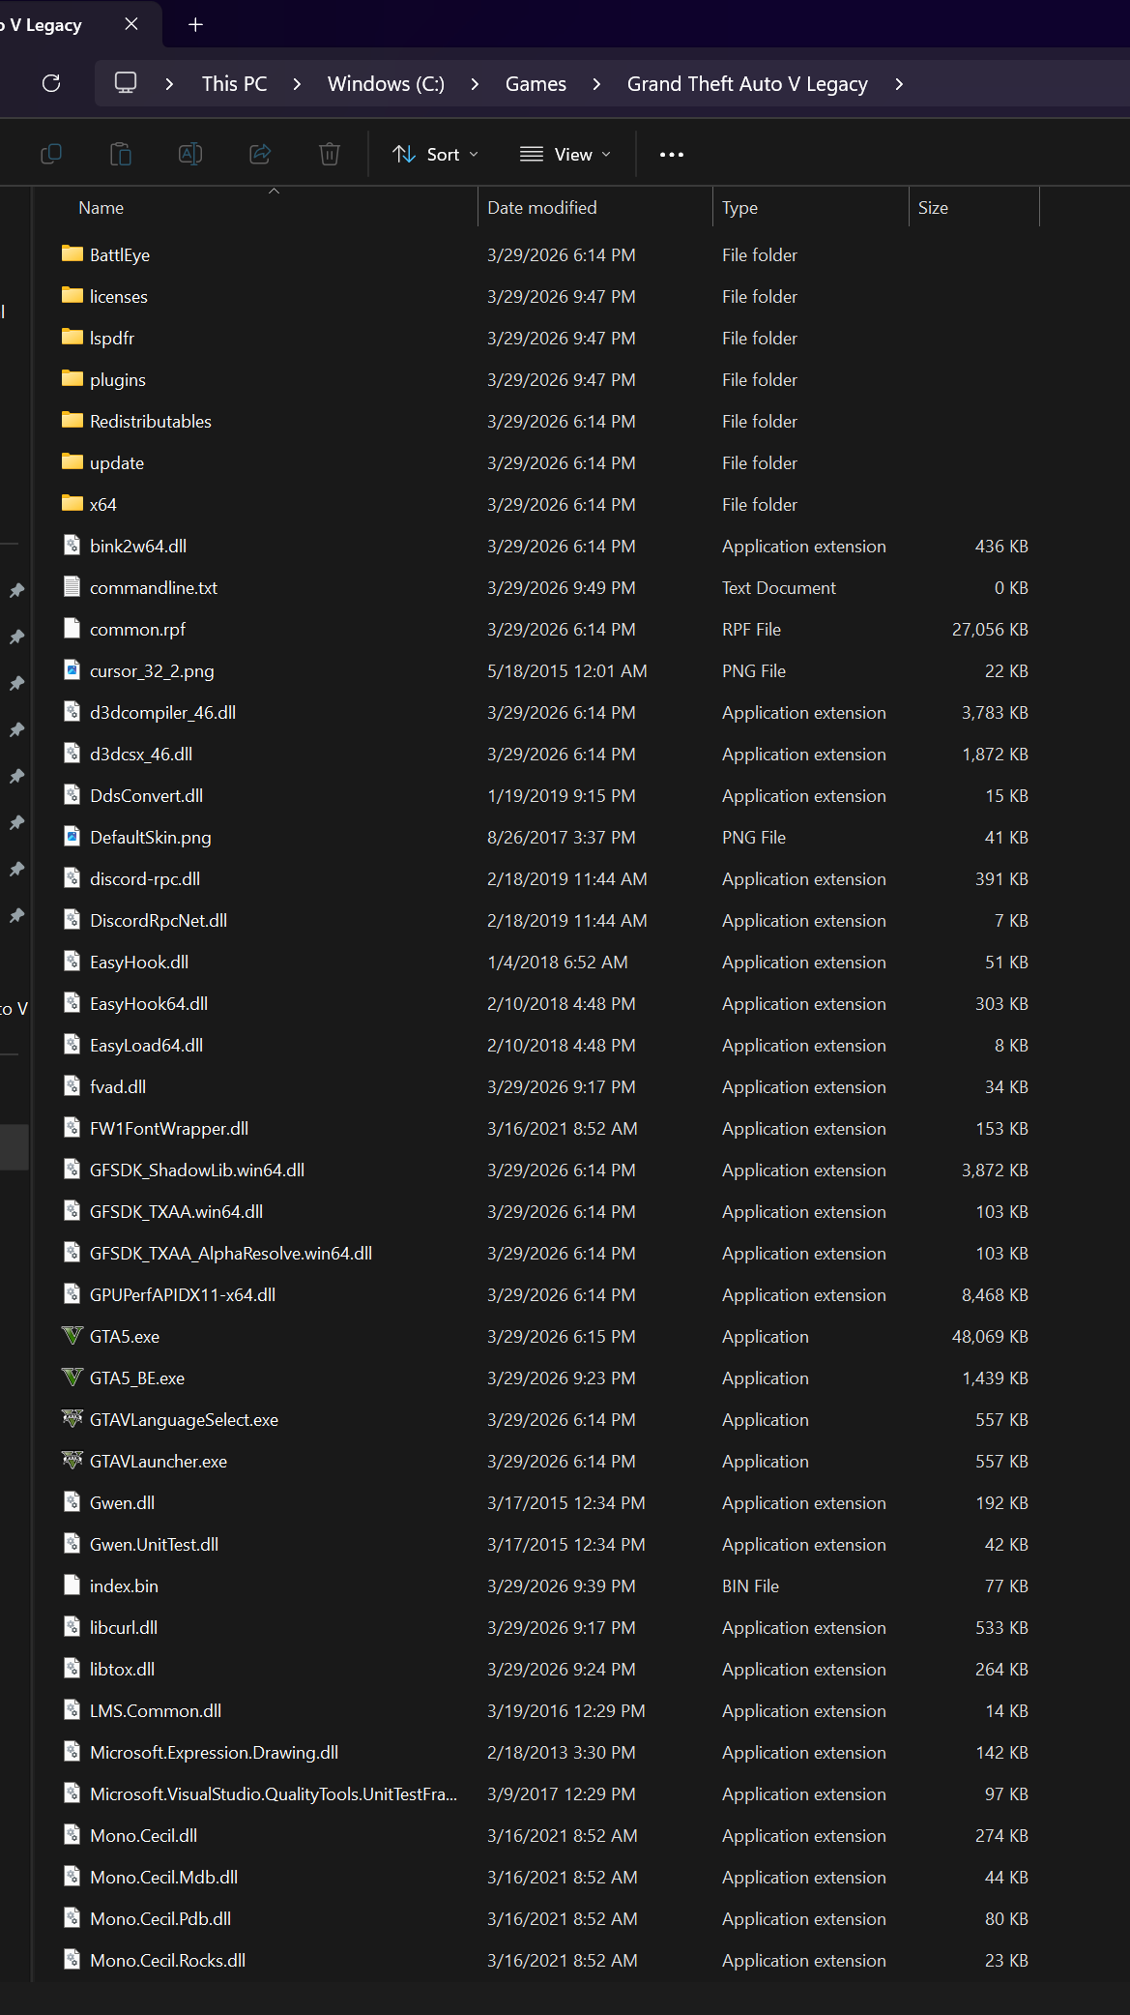Navigate to Windows (C:) breadcrumb
This screenshot has height=2015, width=1130.
386,84
